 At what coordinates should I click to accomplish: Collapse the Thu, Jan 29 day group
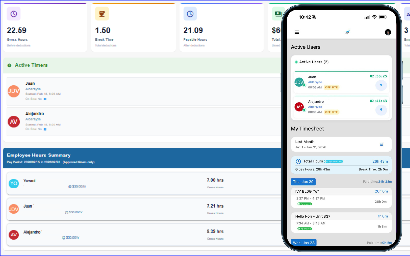[303, 181]
